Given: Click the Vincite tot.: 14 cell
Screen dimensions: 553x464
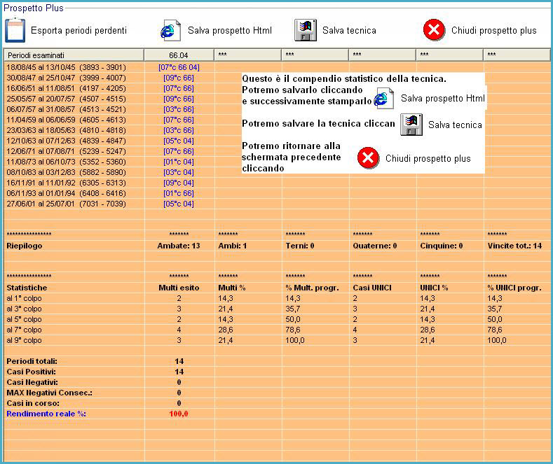Looking at the screenshot, I should click(514, 246).
